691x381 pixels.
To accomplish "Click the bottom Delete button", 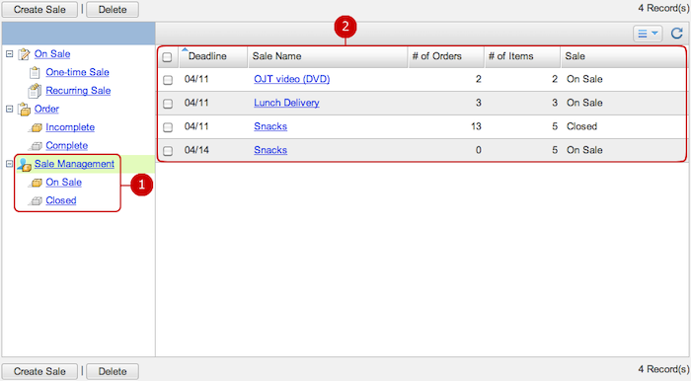I will click(113, 371).
